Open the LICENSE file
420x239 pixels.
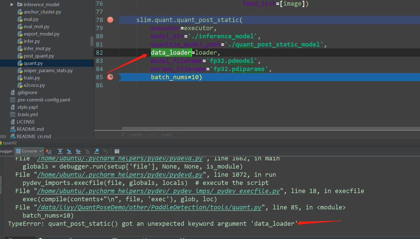tap(26, 122)
